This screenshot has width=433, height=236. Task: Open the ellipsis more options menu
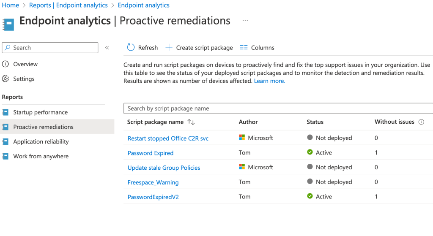coord(245,21)
